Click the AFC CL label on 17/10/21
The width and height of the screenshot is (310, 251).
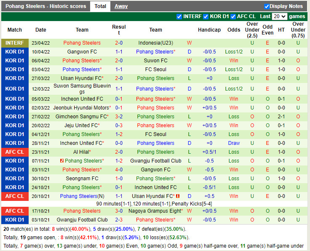(x=15, y=211)
